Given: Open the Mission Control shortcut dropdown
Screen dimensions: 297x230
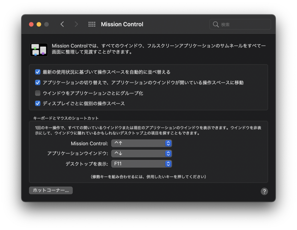Looking at the screenshot, I should tap(141, 143).
